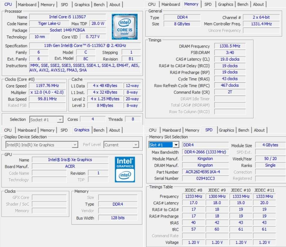Expand the Slot #1 memory slot dropdown
The height and width of the screenshot is (247, 286).
pyautogui.click(x=164, y=145)
